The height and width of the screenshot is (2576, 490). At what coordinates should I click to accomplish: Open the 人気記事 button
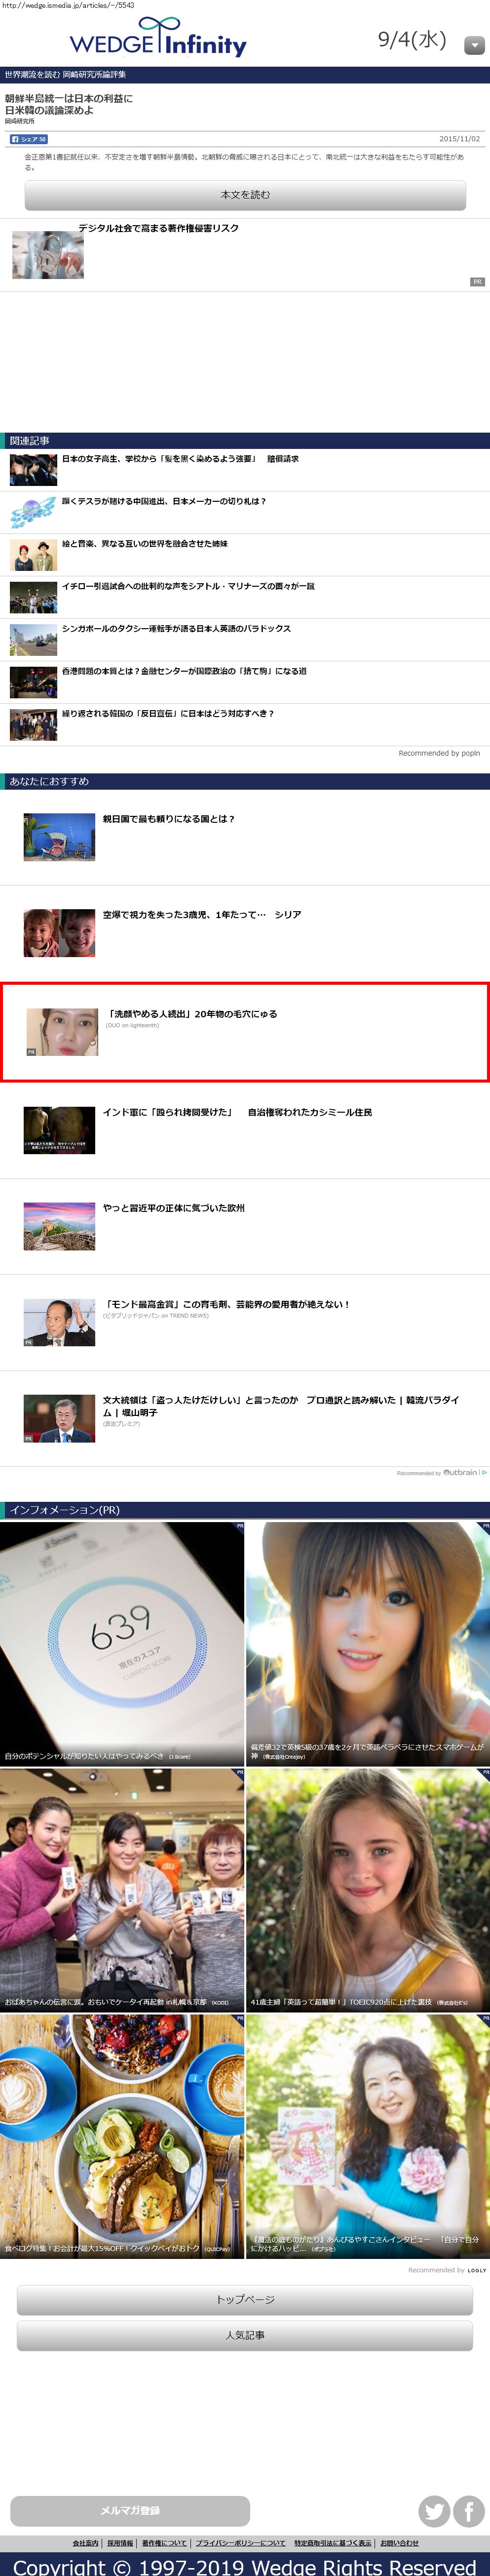point(245,2335)
